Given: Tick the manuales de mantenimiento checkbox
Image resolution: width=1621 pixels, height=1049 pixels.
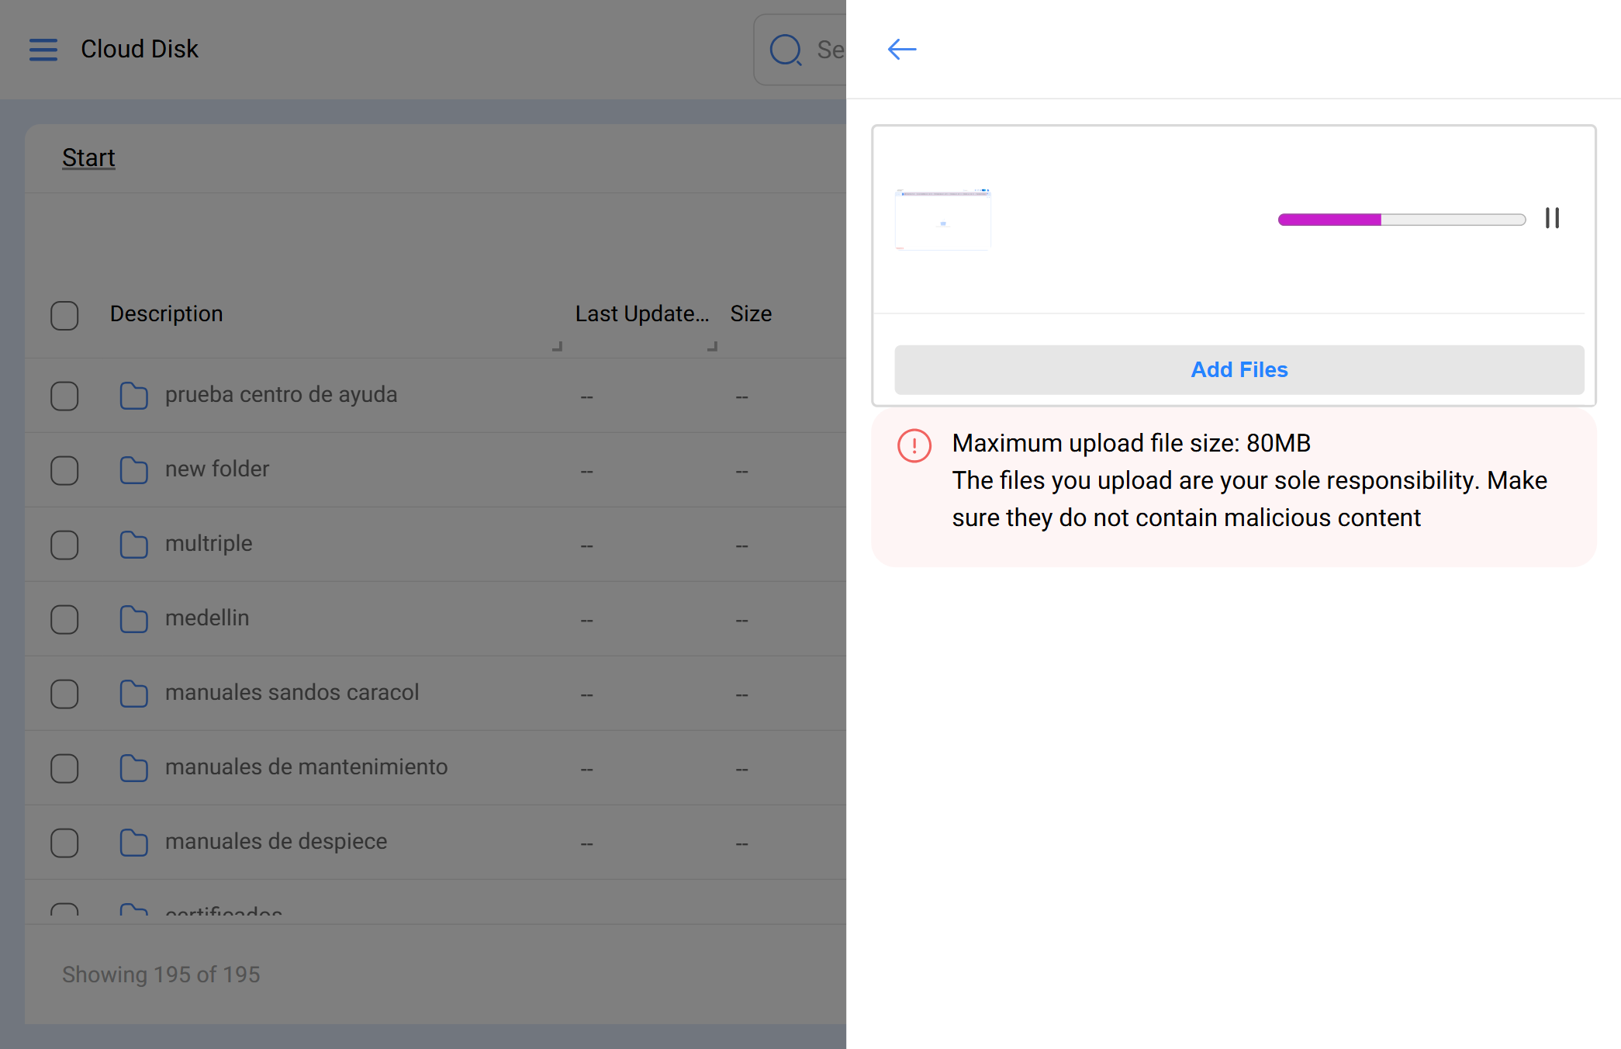Looking at the screenshot, I should coord(64,768).
